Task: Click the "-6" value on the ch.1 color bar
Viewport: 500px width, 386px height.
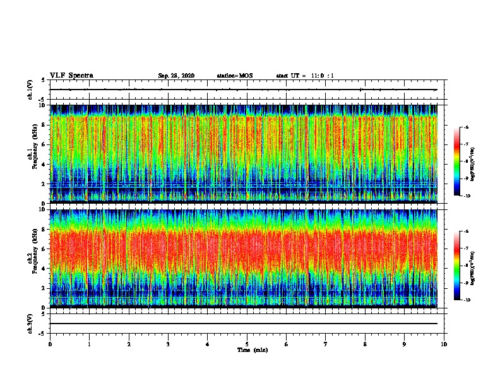Action: point(466,127)
